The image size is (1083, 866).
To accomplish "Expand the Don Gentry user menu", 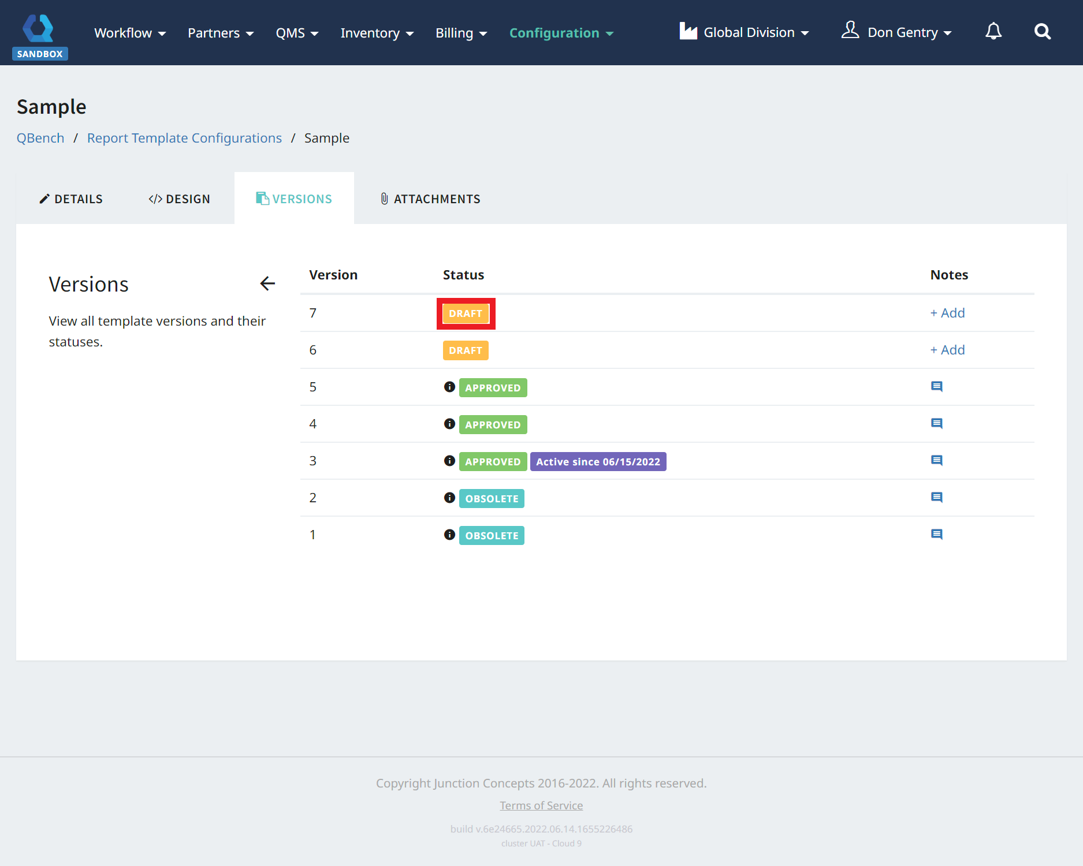I will point(896,32).
